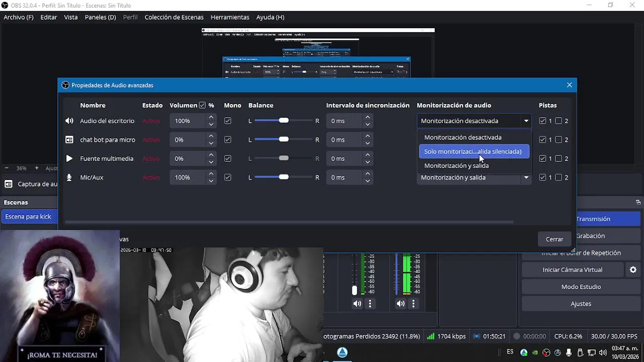Click the speaker icon beside Audio del escritorio
The image size is (644, 362).
[69, 121]
